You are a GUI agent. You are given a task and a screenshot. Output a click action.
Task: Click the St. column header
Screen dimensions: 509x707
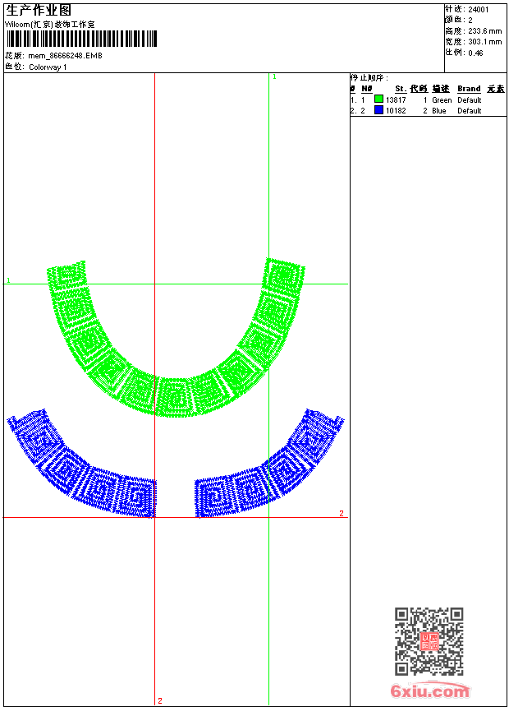(401, 89)
